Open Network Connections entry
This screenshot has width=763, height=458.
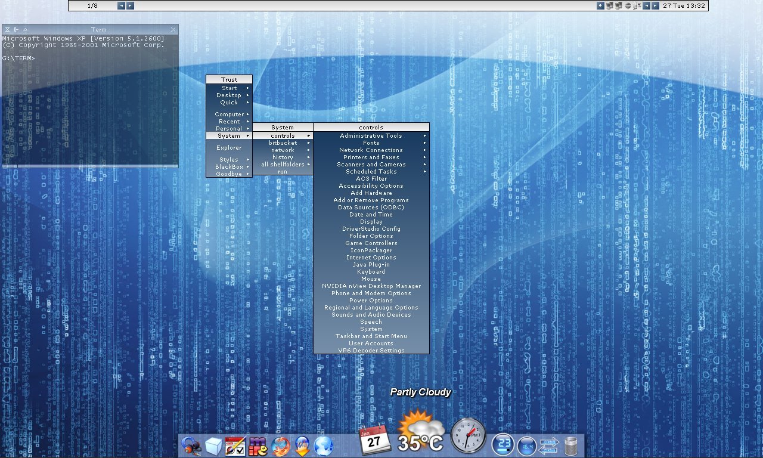click(x=371, y=150)
